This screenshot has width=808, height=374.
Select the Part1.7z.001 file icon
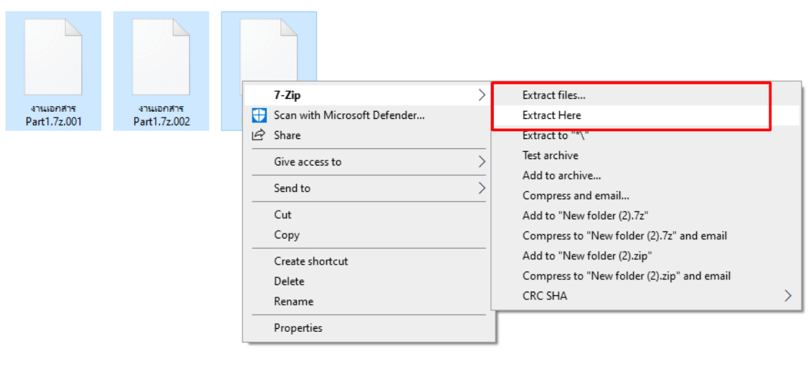[54, 58]
